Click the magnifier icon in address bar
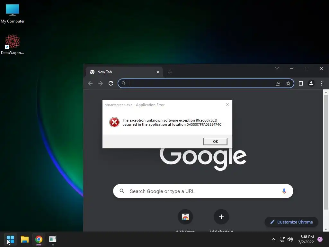Screen dimensions: 329x247 click(124, 83)
